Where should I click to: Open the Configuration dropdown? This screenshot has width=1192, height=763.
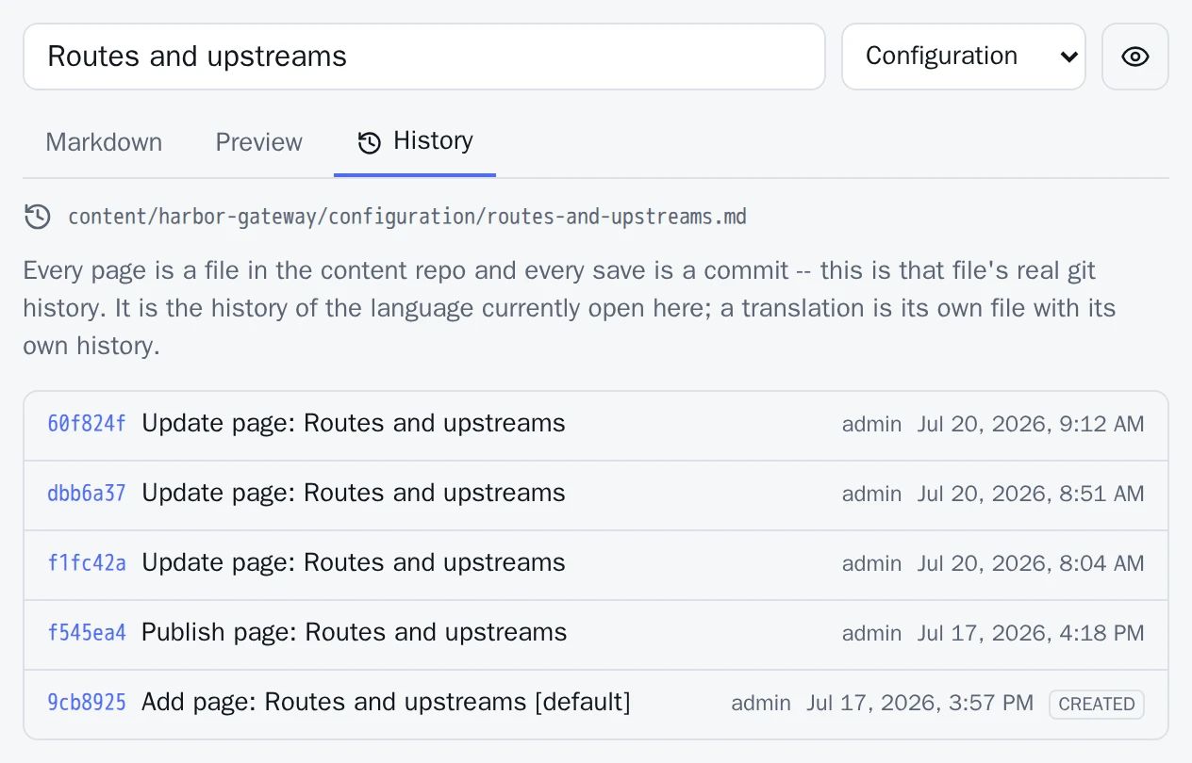963,57
